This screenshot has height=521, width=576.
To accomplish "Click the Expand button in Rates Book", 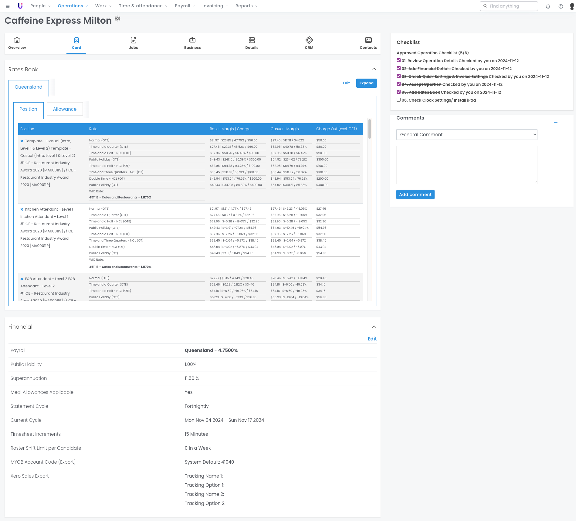I will (366, 83).
